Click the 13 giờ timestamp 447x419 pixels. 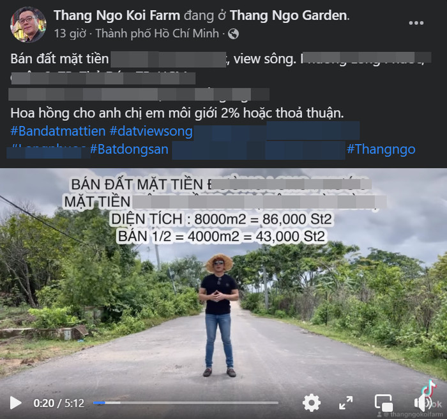point(70,33)
